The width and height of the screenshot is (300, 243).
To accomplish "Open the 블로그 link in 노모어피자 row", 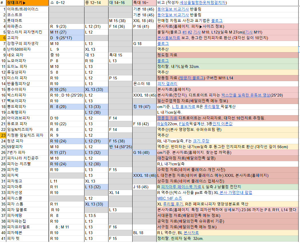I will (x=163, y=61).
